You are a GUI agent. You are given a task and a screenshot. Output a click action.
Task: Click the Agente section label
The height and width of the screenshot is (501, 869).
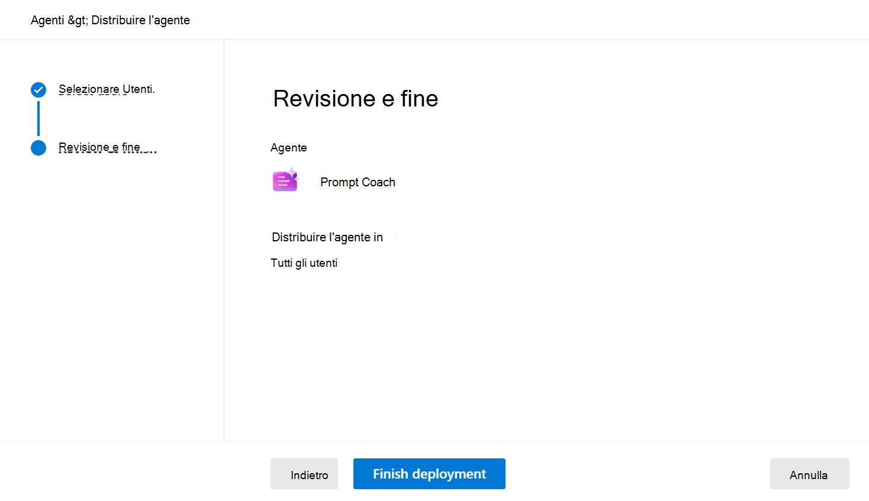pos(289,148)
